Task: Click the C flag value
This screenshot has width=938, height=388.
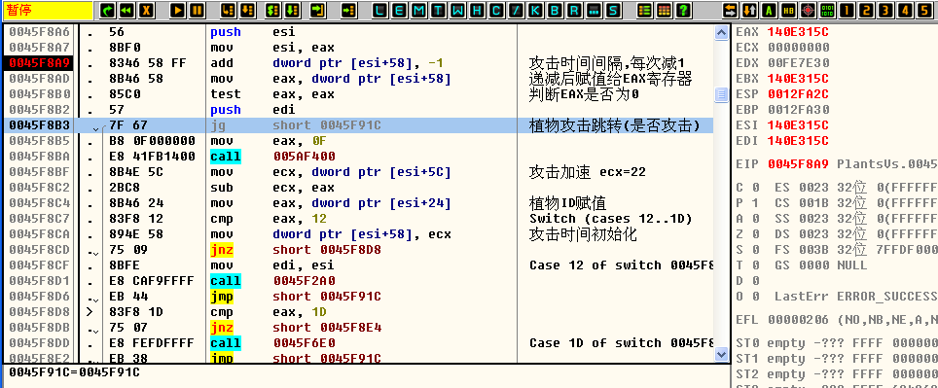Action: coord(755,187)
